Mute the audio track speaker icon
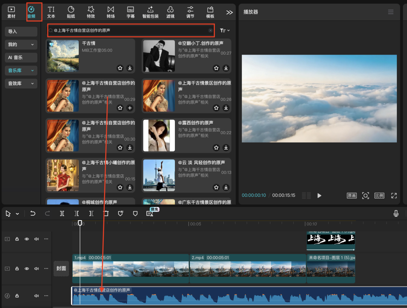This screenshot has height=308, width=407. (37, 296)
